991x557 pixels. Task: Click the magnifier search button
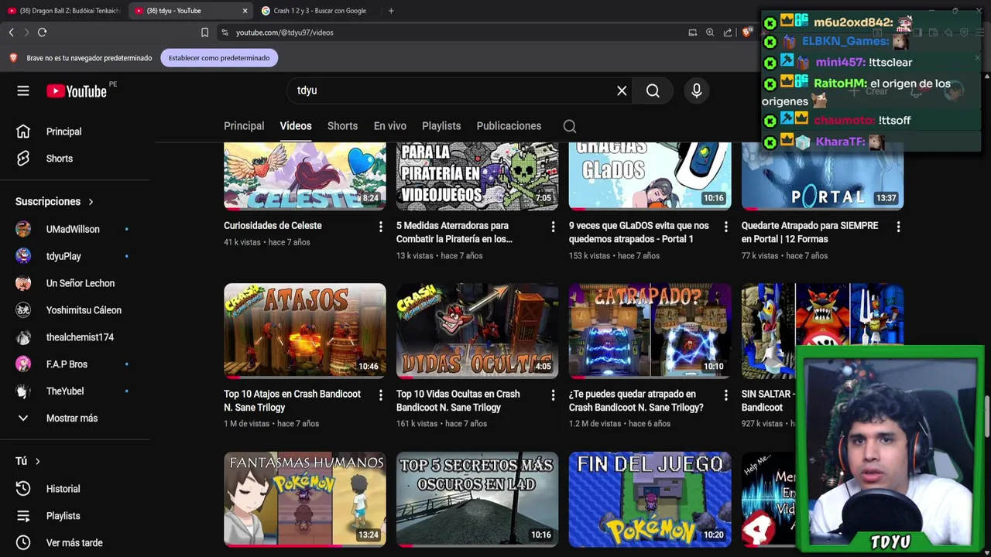click(653, 91)
